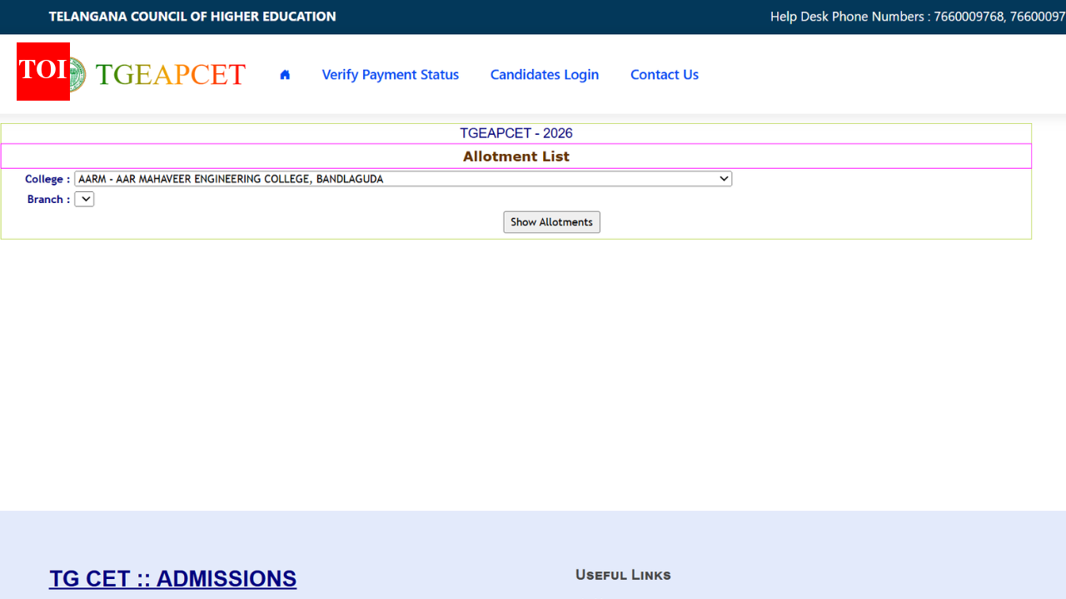Open Verify Payment Status page
The height and width of the screenshot is (599, 1066).
pos(391,75)
